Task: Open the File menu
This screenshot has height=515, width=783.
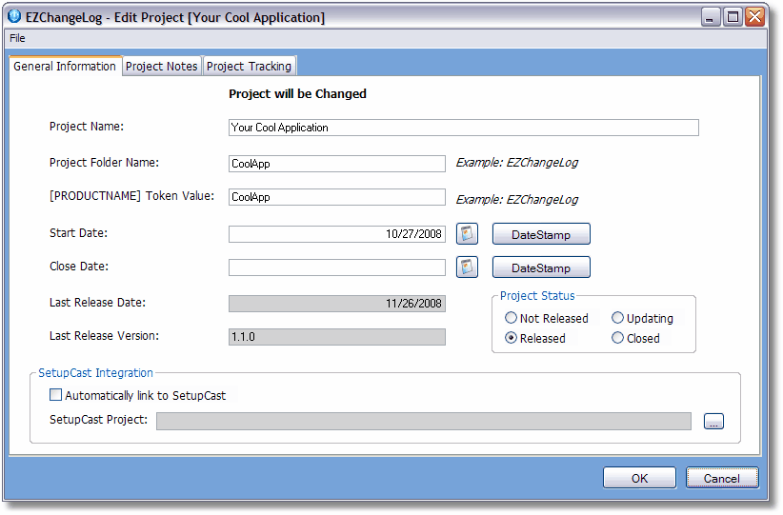Action: point(17,38)
